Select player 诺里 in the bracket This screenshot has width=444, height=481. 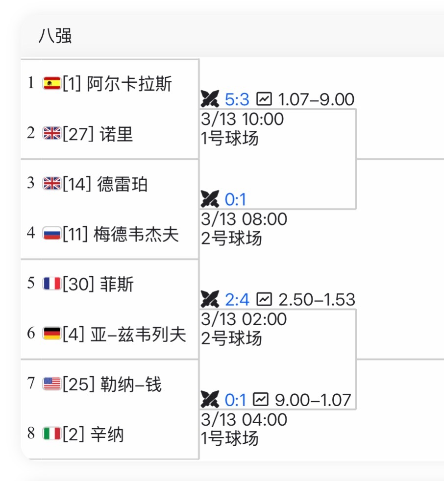(x=116, y=134)
